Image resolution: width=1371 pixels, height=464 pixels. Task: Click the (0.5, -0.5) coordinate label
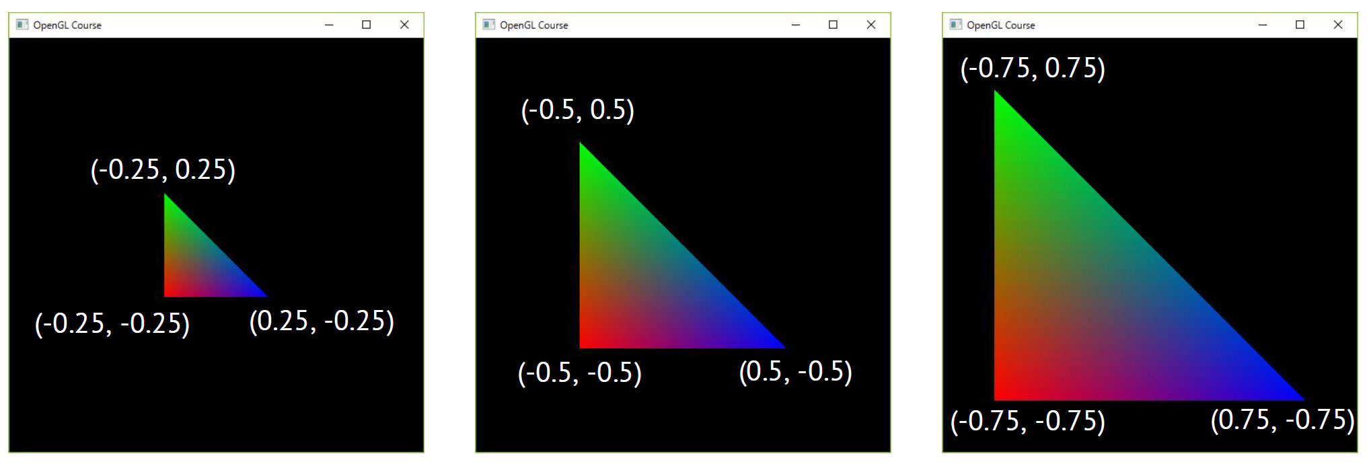tap(795, 372)
